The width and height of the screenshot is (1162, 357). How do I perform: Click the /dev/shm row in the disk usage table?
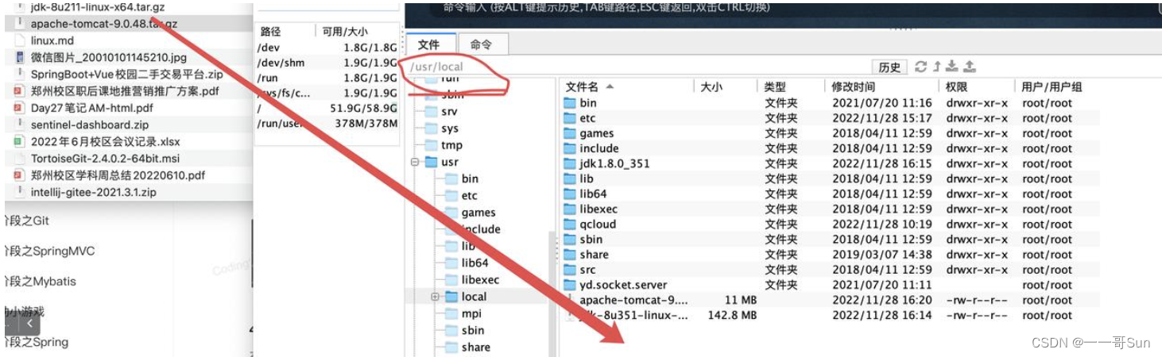tap(327, 63)
